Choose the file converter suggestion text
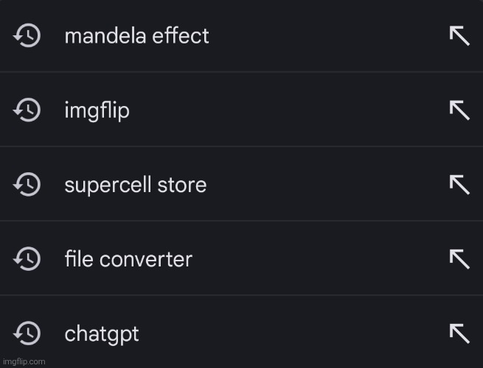483x368 pixels. [x=128, y=259]
